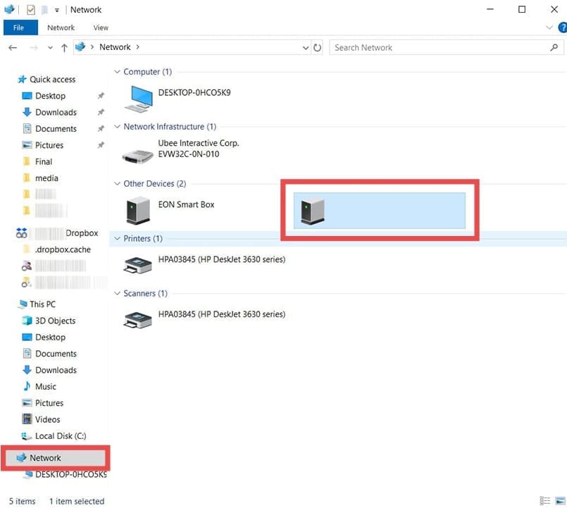Unpin Documents via its pin icon
The image size is (567, 508).
(x=101, y=128)
